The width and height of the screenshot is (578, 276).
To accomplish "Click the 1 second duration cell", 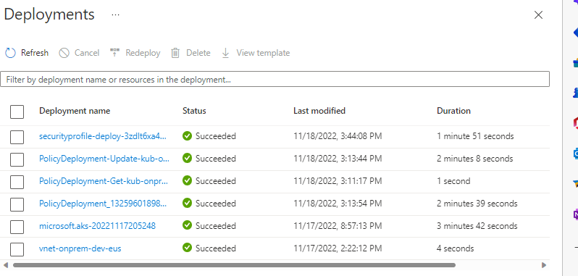I will click(453, 181).
